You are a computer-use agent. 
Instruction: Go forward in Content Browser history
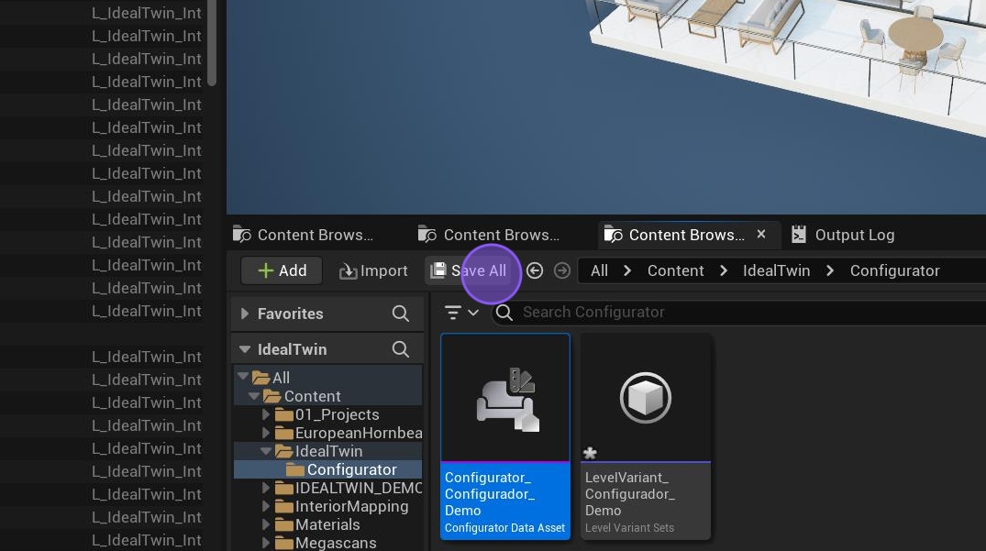pyautogui.click(x=562, y=270)
